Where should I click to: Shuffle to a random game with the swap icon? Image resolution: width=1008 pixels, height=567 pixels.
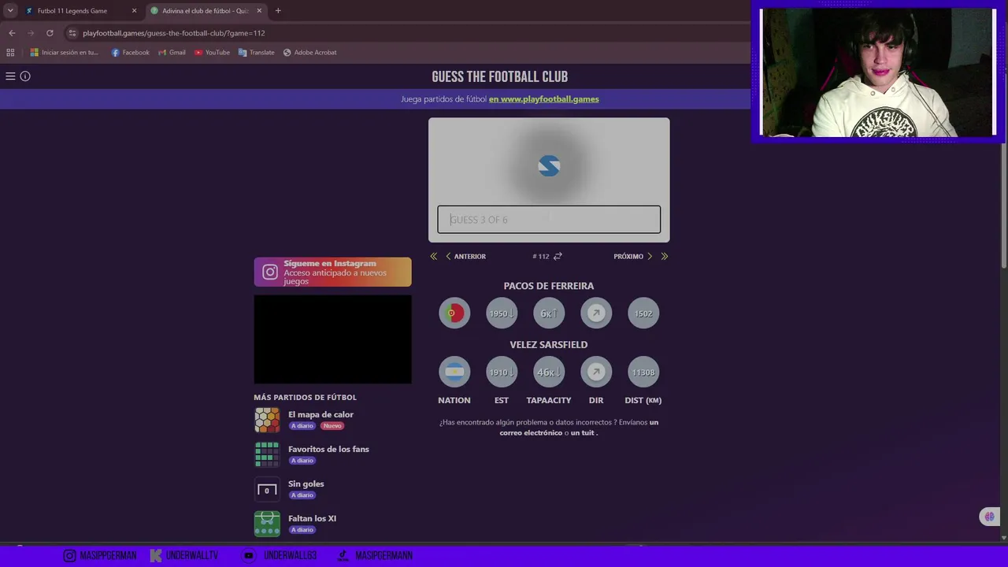(x=558, y=257)
